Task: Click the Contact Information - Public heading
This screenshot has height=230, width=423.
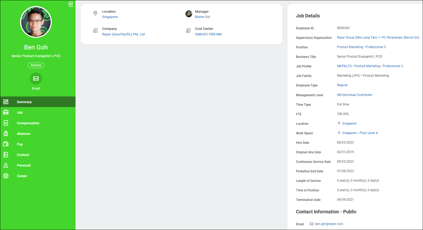Action: pyautogui.click(x=326, y=212)
